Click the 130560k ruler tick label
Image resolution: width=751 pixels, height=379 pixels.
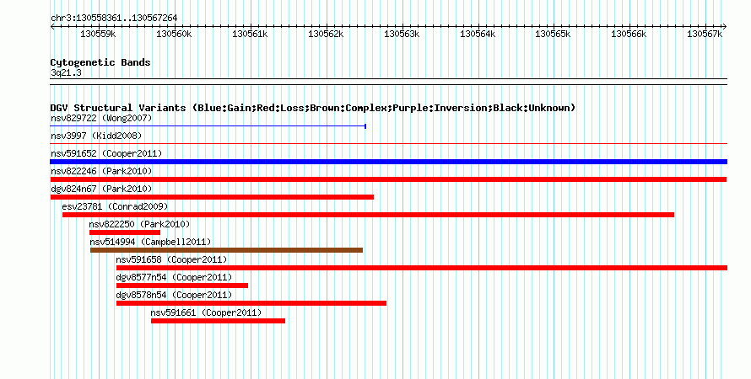pos(174,34)
